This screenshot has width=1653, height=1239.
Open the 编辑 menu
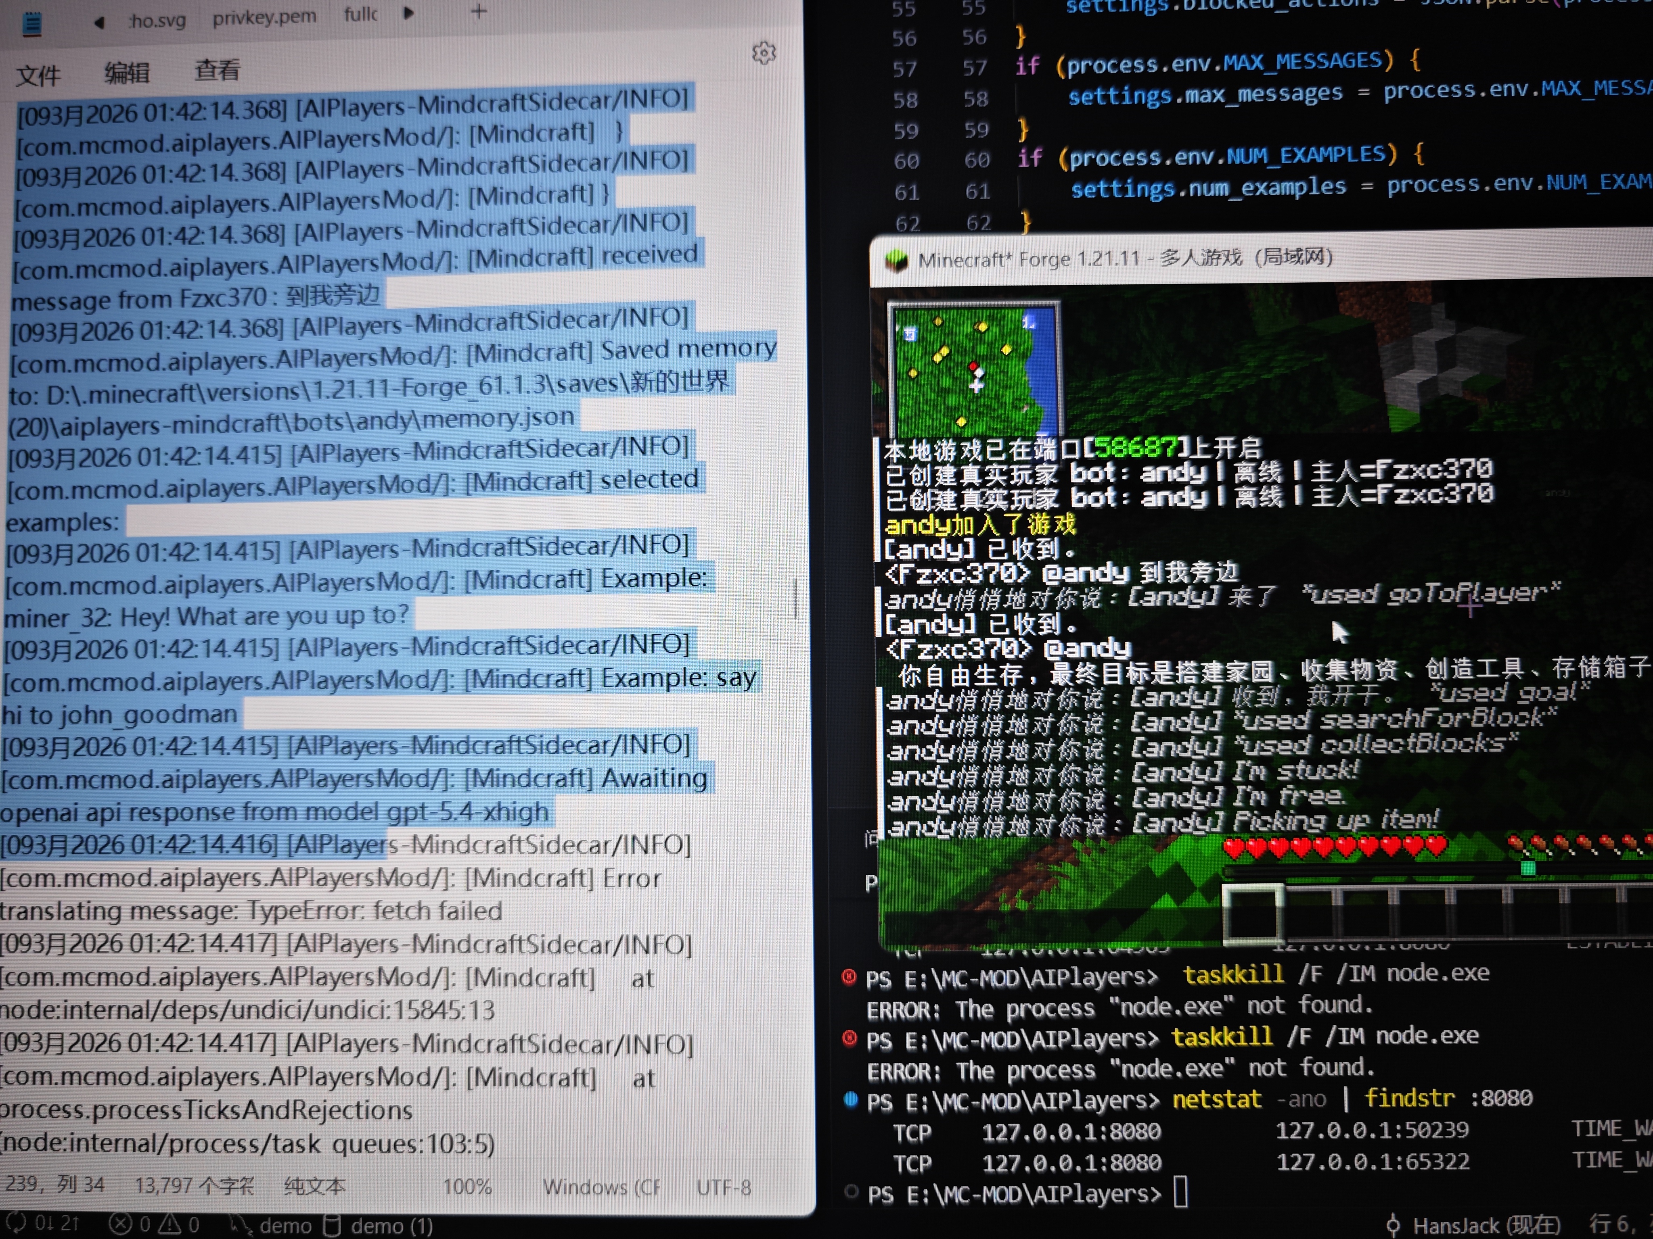tap(127, 73)
